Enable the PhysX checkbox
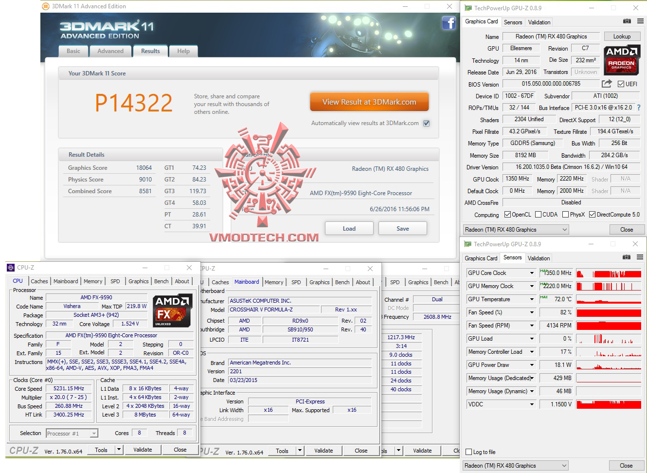Screen dimensions: 647x473 coord(565,215)
